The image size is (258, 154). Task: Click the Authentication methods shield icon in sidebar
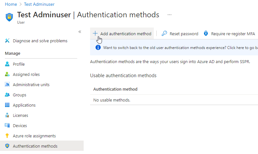click(x=7, y=146)
